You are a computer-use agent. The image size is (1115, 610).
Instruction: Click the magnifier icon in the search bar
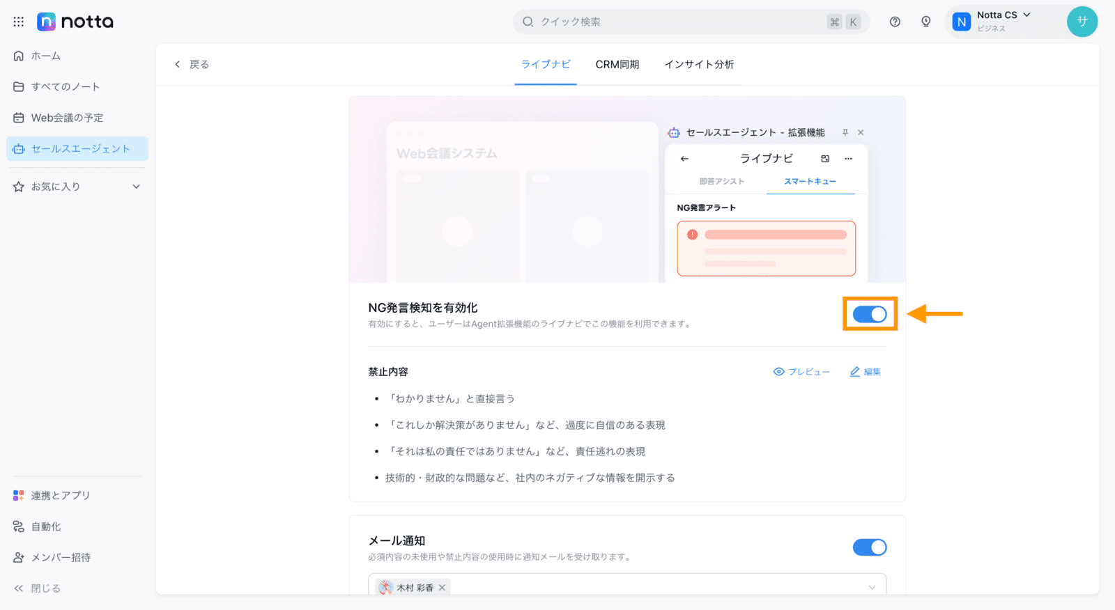pos(528,22)
